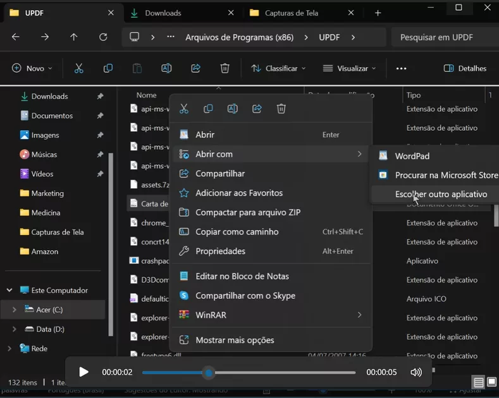Toggle the Detalhes pane button
Screen dimensions: 499x398
pos(465,68)
